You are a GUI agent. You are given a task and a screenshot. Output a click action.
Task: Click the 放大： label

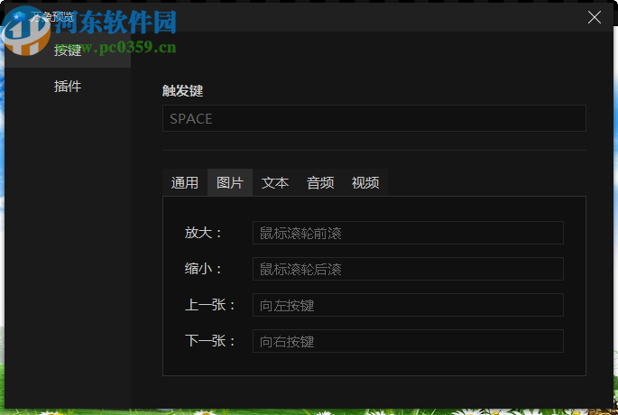pyautogui.click(x=203, y=233)
